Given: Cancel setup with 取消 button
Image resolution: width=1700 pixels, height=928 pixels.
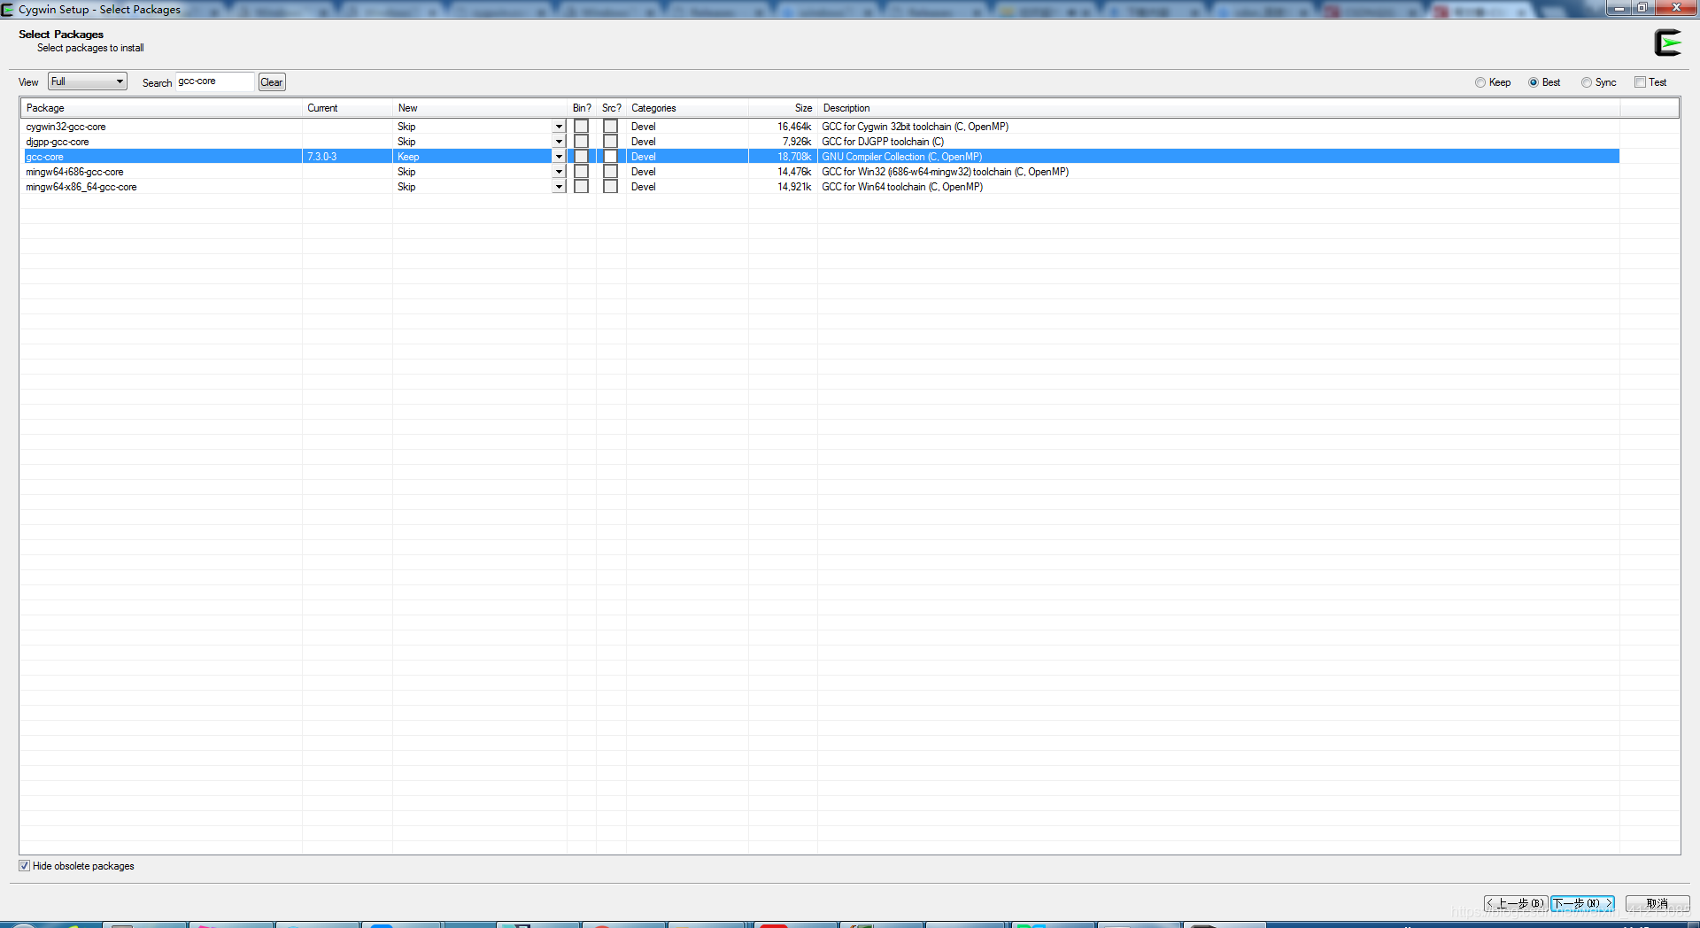Looking at the screenshot, I should click(1657, 903).
